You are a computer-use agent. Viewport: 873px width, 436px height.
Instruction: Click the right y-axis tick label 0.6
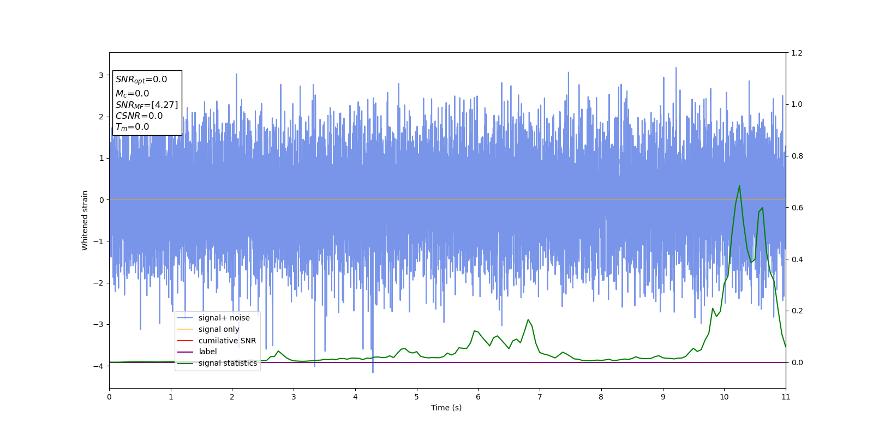797,208
